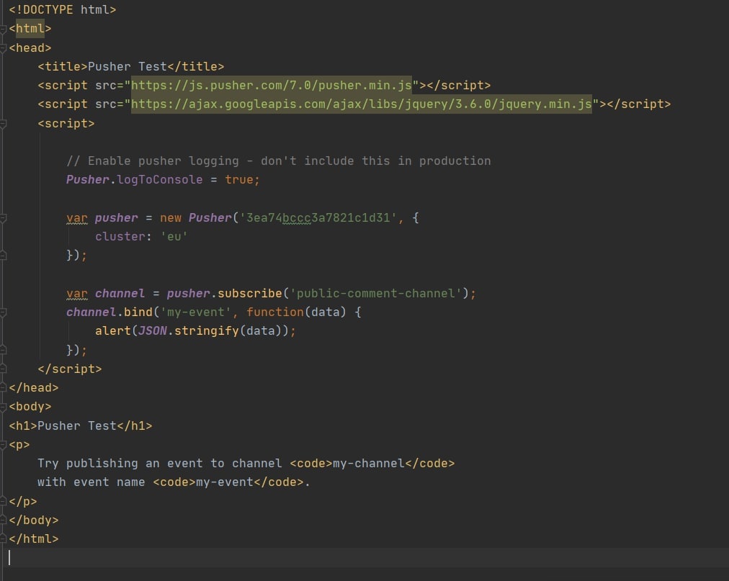Screen dimensions: 729x581
Task: Fold the opening inline <script> block
Action: 3,124
